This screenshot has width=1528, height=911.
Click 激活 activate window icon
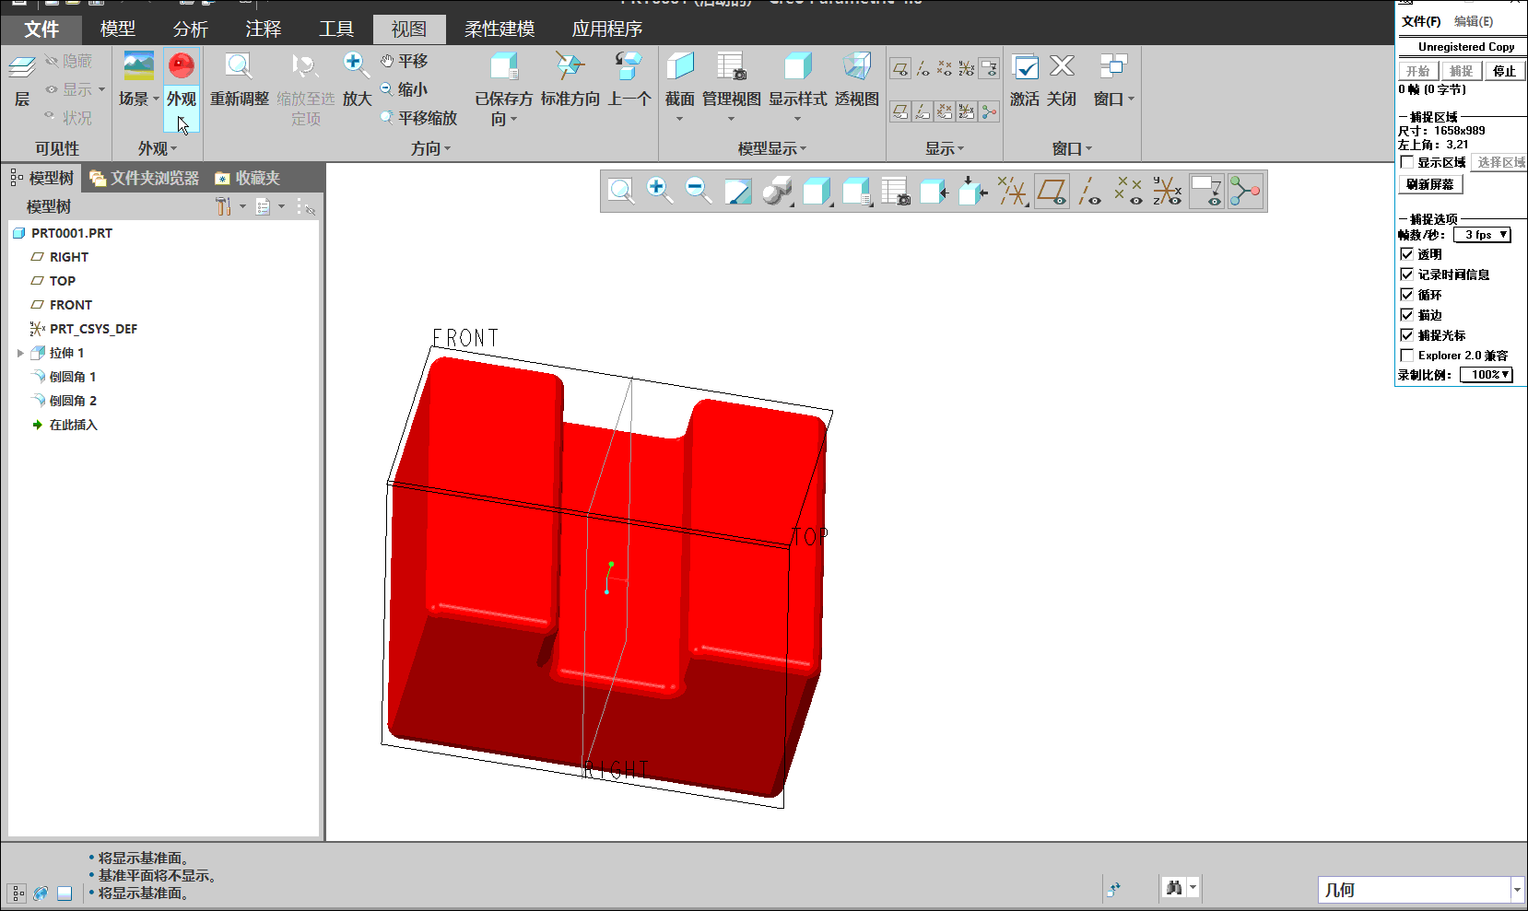pos(1025,66)
